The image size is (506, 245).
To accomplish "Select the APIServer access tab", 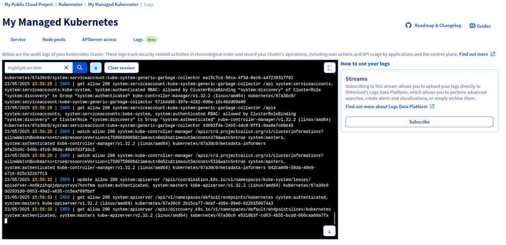I will (x=99, y=40).
